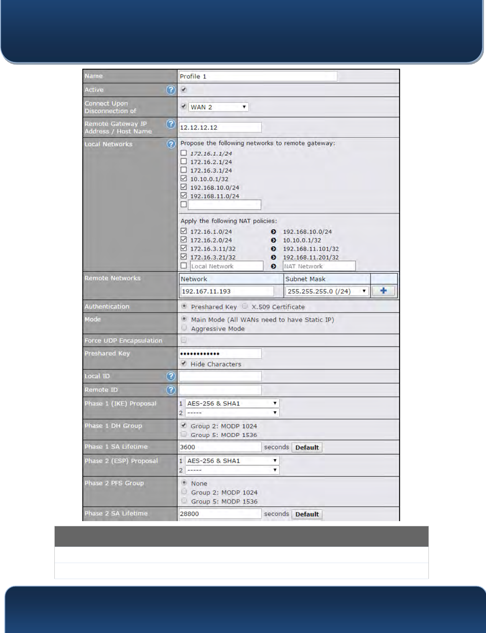Toggle DH Group 2: MODP 1024
This screenshot has width=486, height=633.
(183, 425)
